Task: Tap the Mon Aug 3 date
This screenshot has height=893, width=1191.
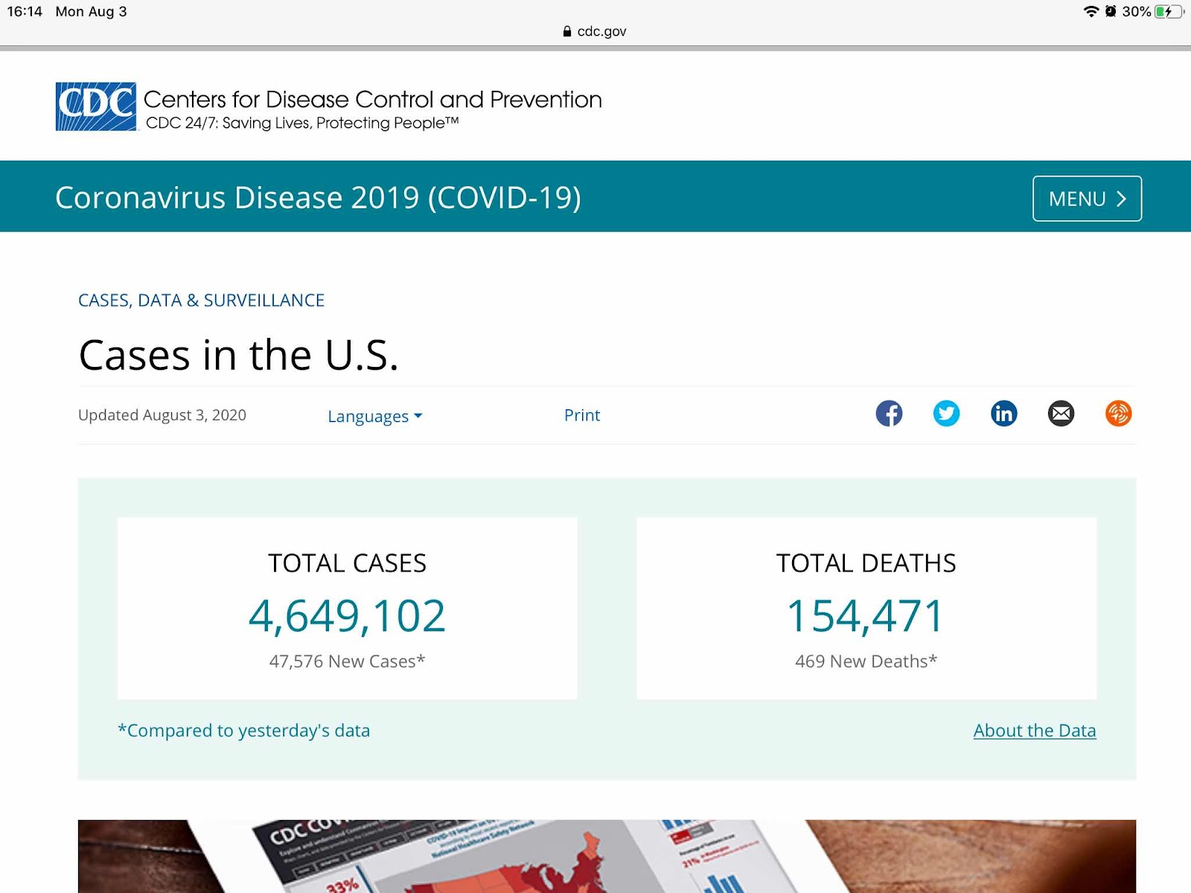Action: [x=91, y=11]
